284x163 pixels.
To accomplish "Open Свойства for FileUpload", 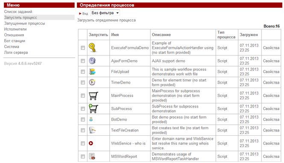I will pyautogui.click(x=271, y=72).
